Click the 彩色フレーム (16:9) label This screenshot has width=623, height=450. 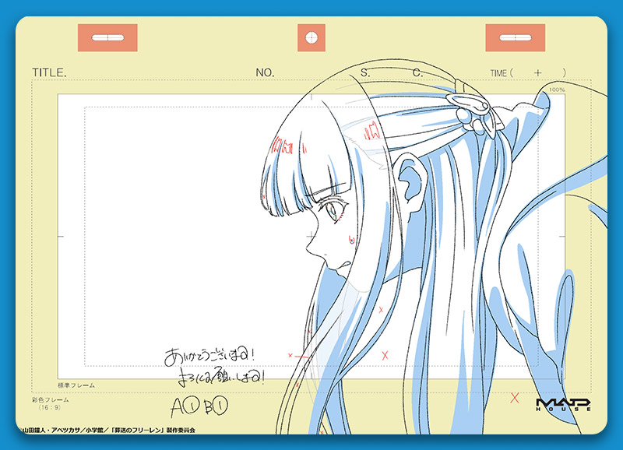coord(51,403)
